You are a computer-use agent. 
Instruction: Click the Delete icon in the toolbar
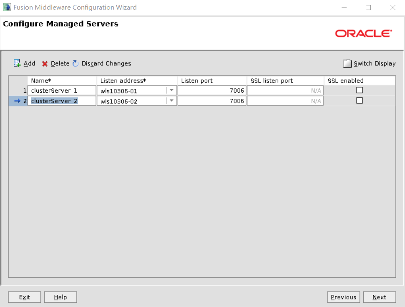45,63
